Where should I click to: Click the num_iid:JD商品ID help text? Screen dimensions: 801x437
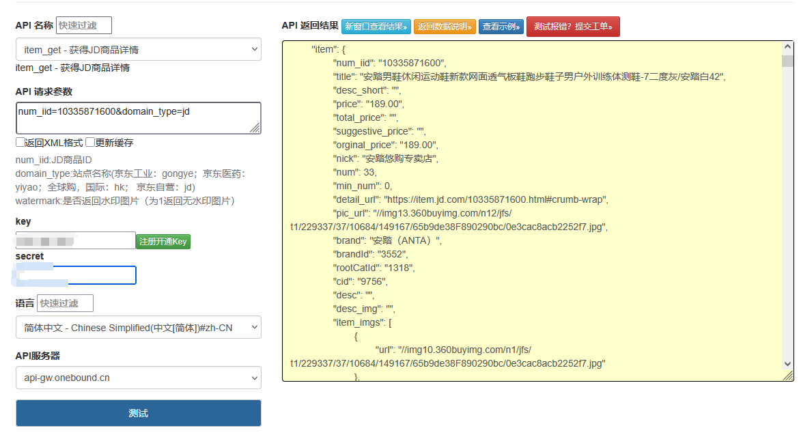coord(54,160)
